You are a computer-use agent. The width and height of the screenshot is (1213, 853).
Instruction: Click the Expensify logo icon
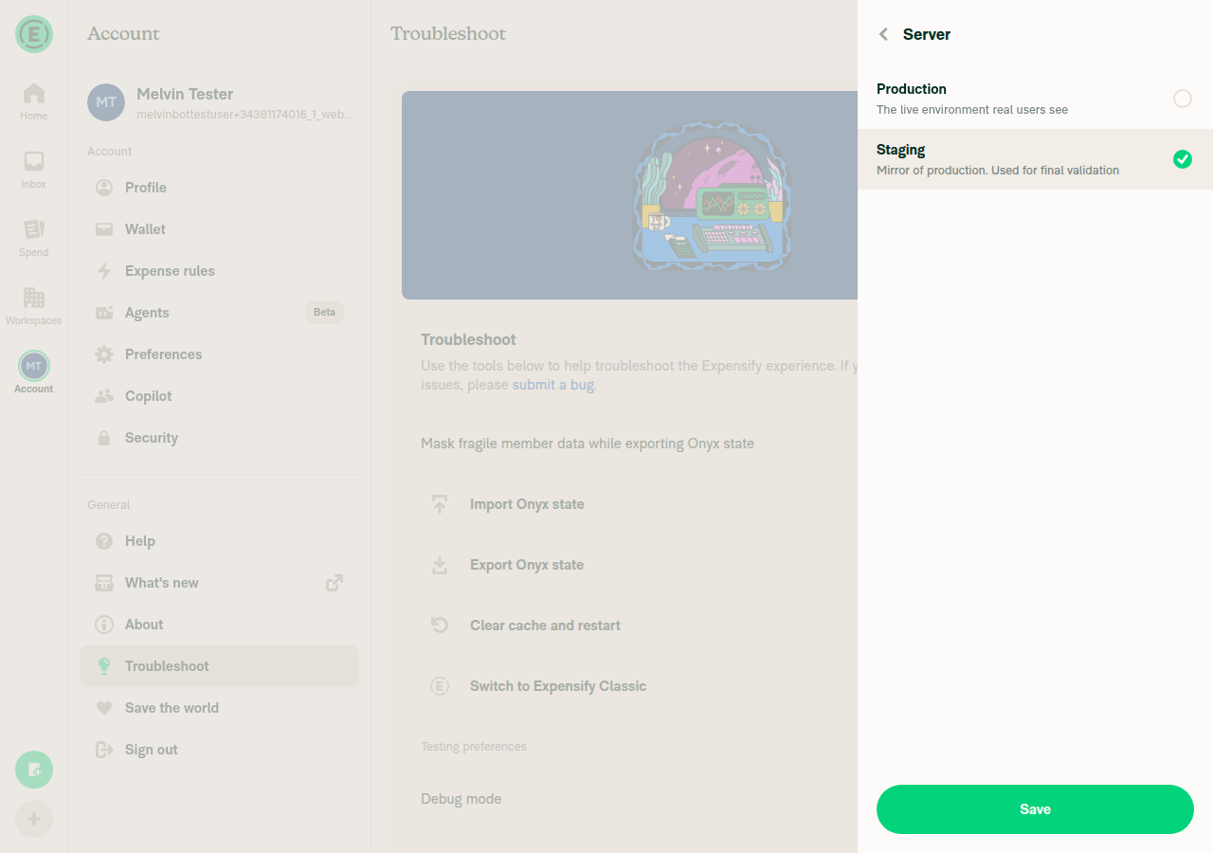point(34,34)
